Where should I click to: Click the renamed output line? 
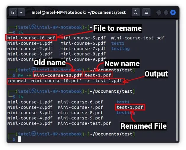pyautogui.click(x=66, y=81)
